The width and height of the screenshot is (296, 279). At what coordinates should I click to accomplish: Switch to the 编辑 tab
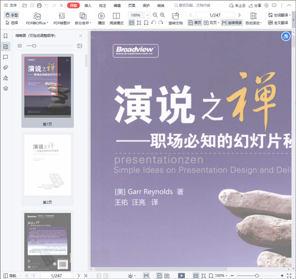[x=117, y=5]
